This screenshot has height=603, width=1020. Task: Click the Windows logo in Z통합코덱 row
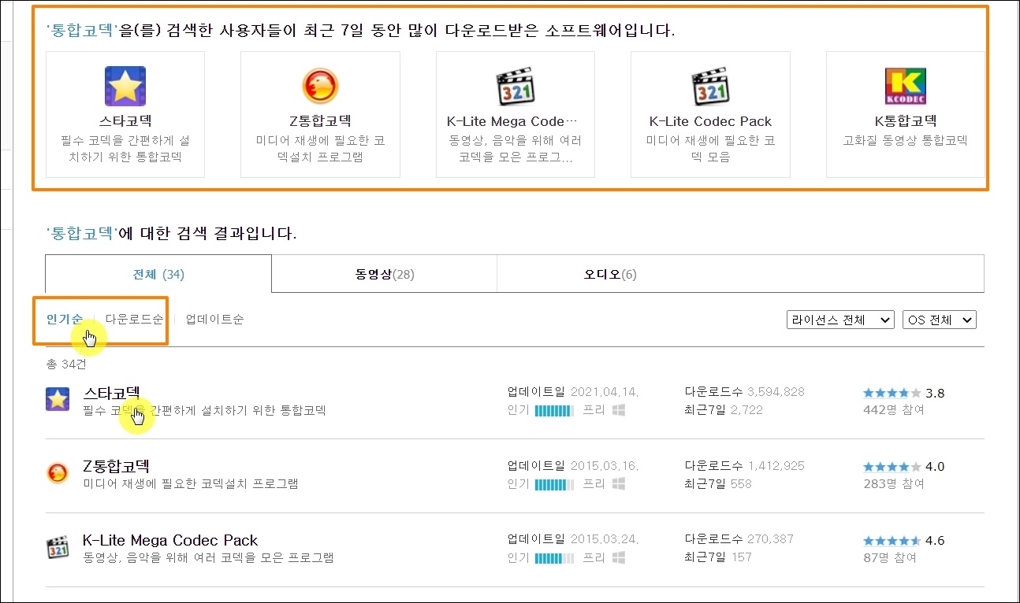(619, 483)
